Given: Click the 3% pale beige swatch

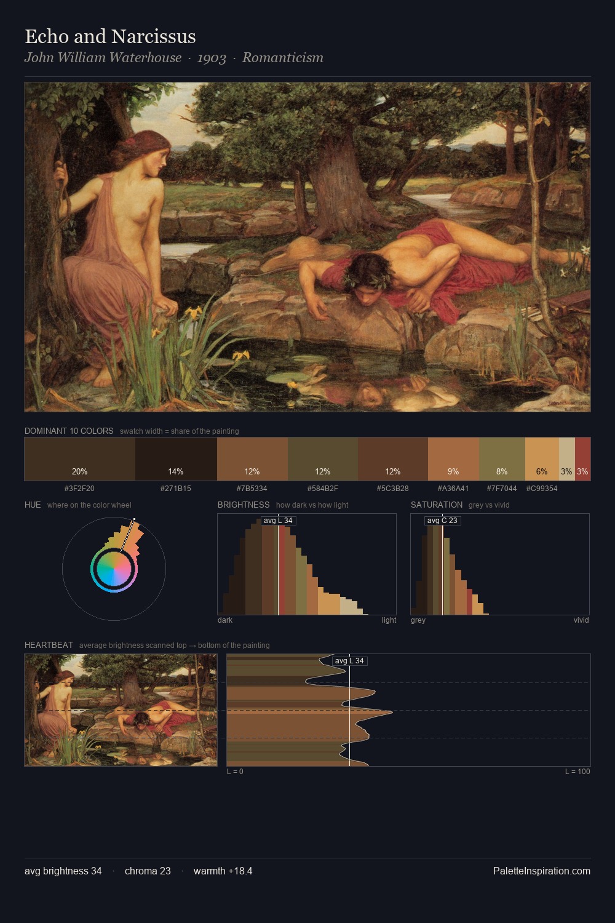Looking at the screenshot, I should click(567, 459).
